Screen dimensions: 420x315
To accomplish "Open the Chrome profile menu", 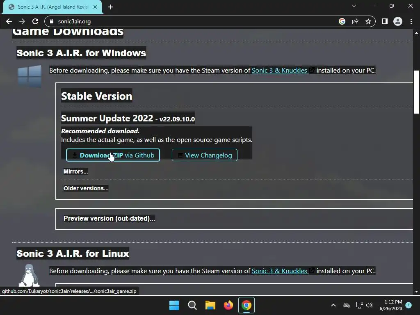I will 398,21.
